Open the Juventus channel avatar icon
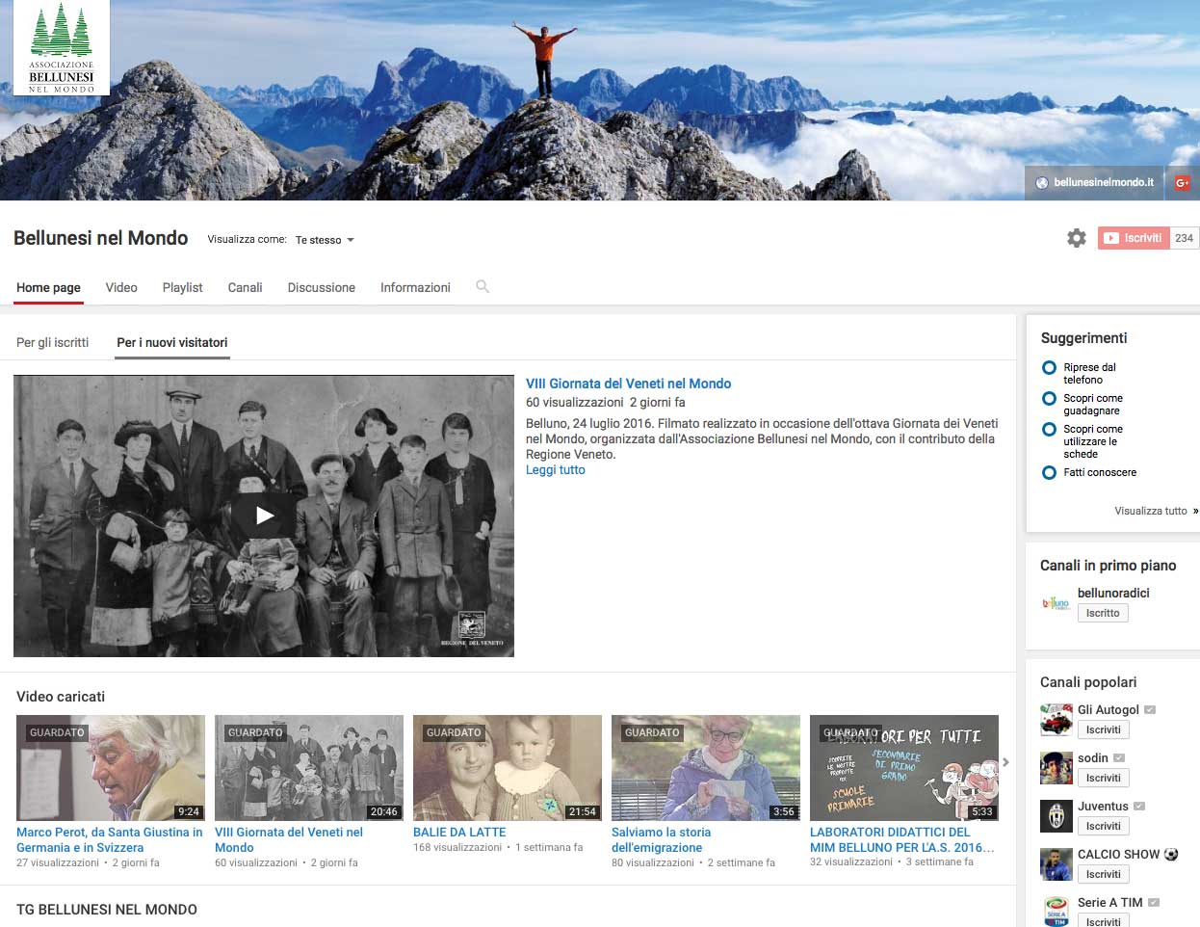 point(1057,816)
